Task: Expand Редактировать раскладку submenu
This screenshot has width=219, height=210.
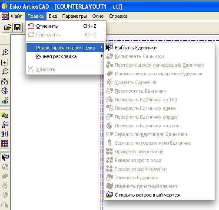Action: pyautogui.click(x=65, y=48)
